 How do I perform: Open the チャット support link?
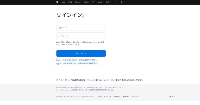point(91,80)
